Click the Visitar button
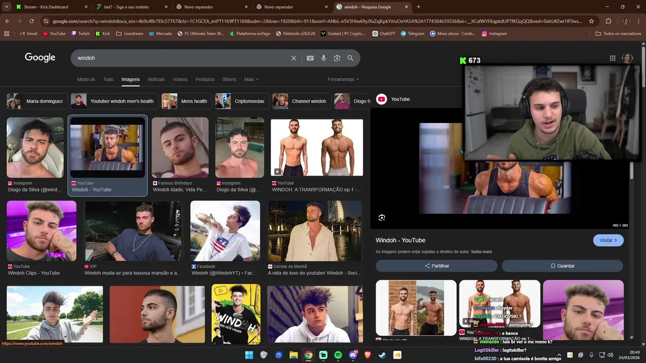 [608, 240]
